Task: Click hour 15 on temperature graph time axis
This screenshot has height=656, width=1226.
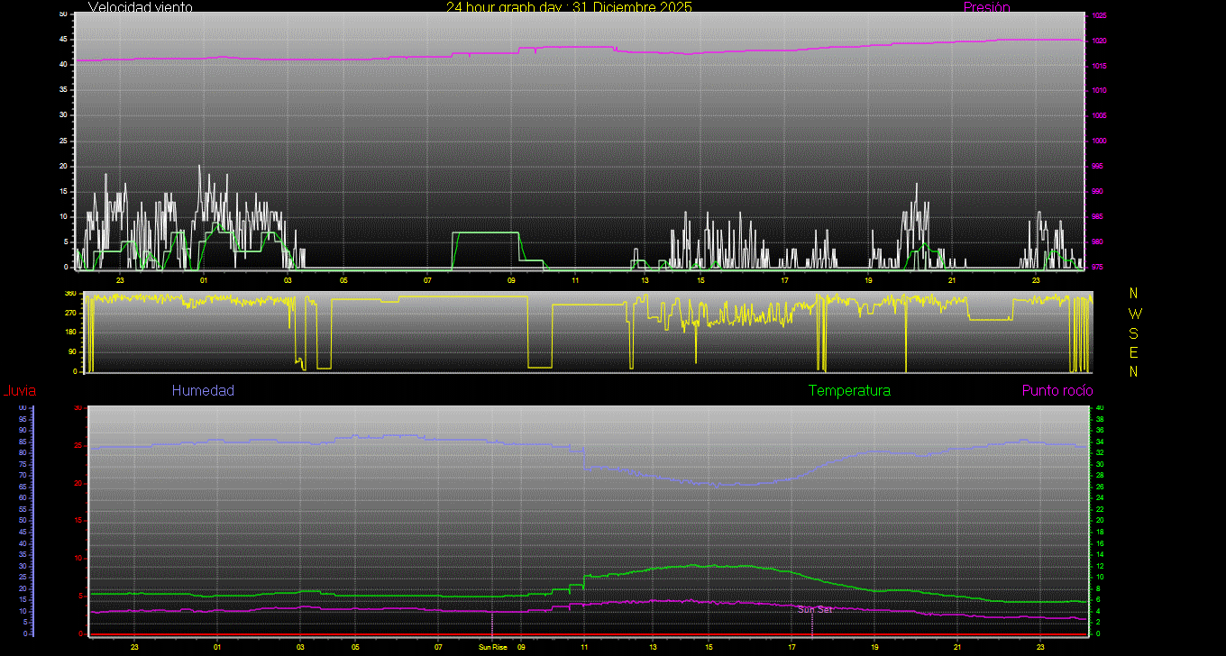Action: (x=709, y=646)
